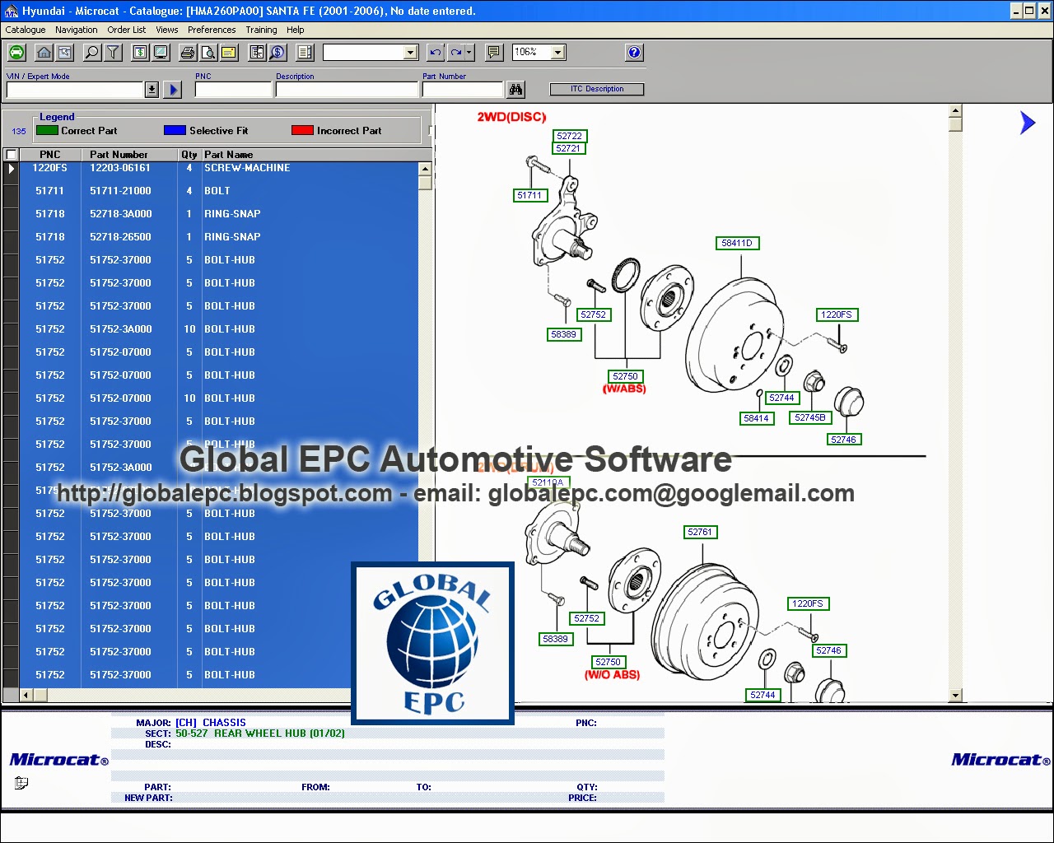Viewport: 1054px width, 843px height.
Task: Click the Home toolbar icon
Action: pyautogui.click(x=43, y=52)
